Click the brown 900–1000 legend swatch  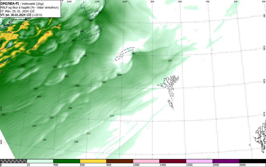pos(120,161)
